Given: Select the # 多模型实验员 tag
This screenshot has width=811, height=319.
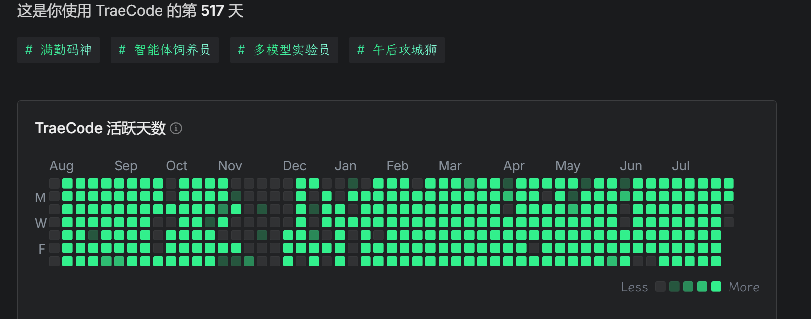Looking at the screenshot, I should [x=284, y=50].
